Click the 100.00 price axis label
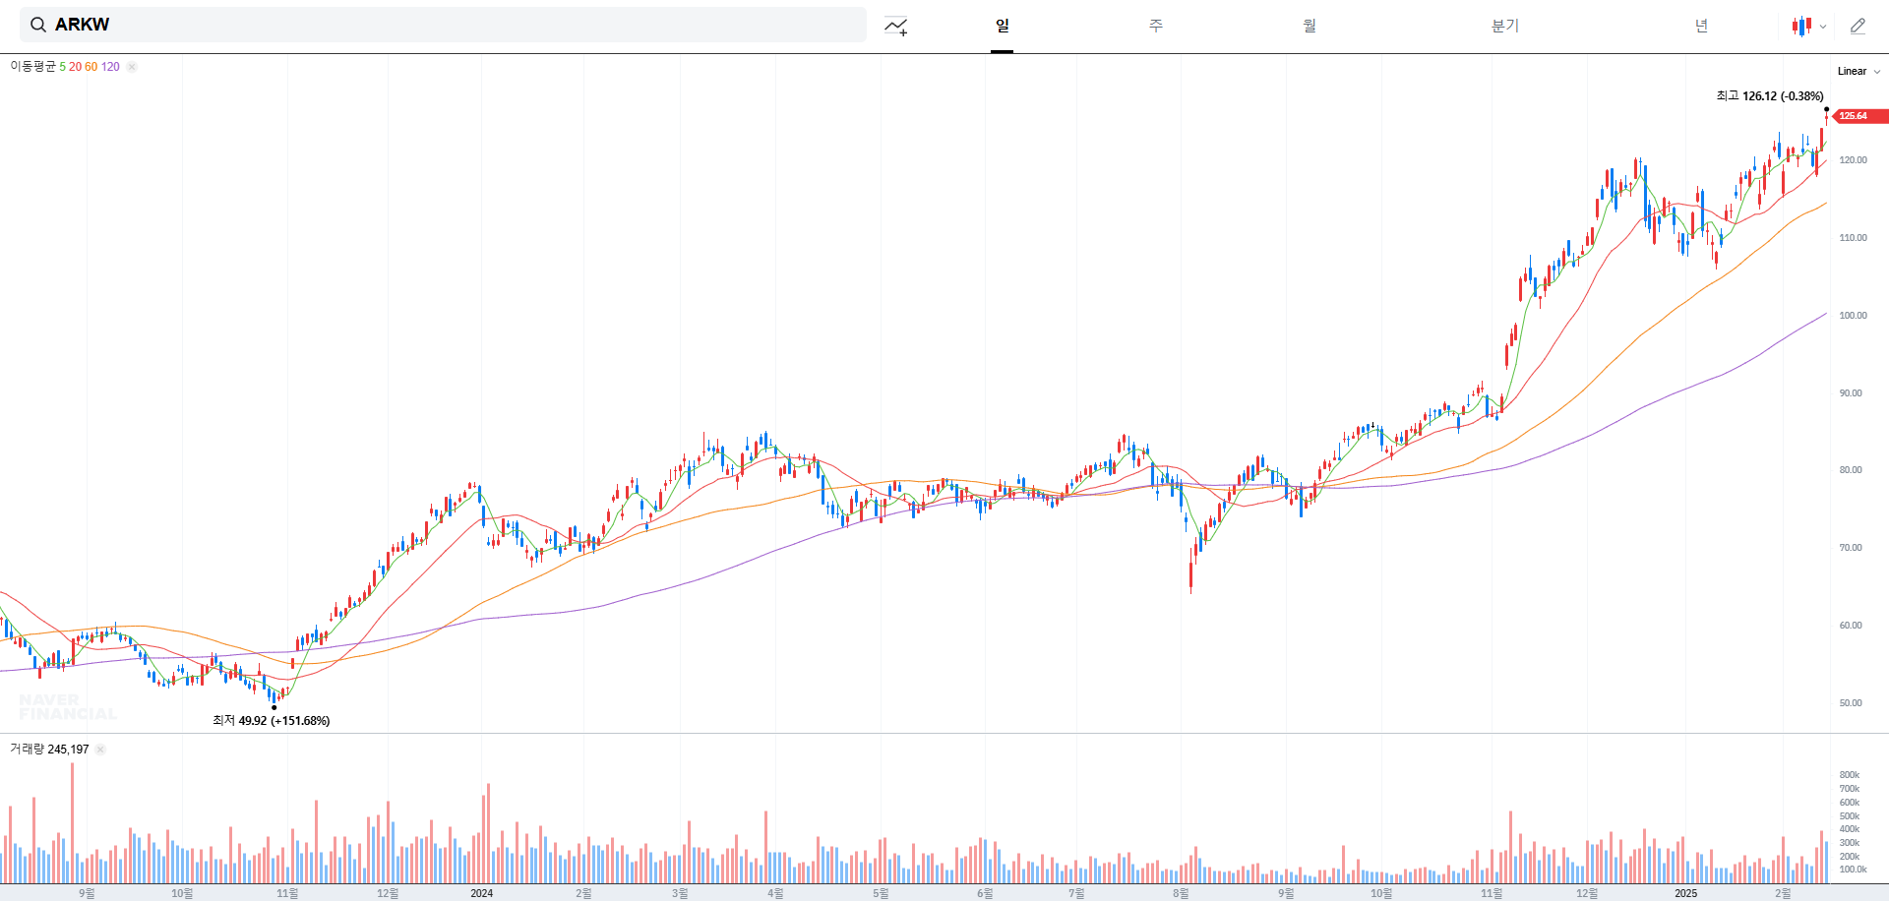 click(x=1853, y=316)
